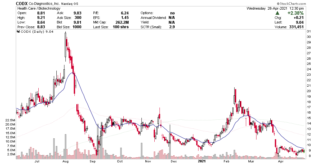Click the 22.5M volume axis label
The height and width of the screenshot is (164, 319).
pos(11,120)
